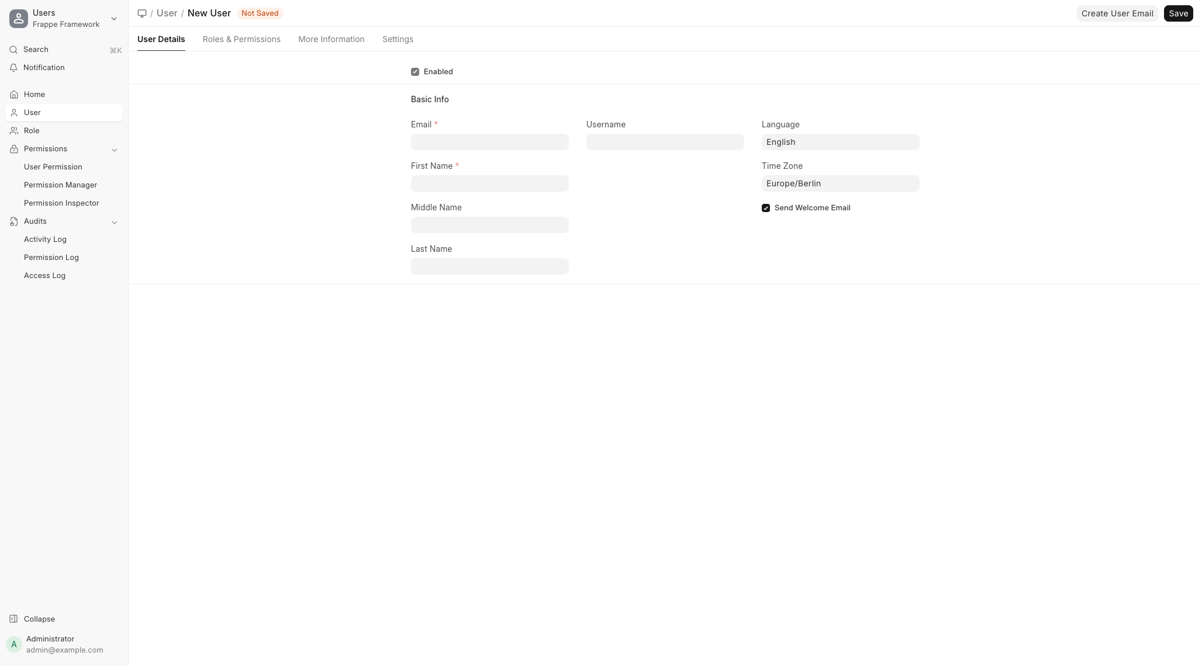1202x666 pixels.
Task: Toggle the Enabled checkbox
Action: click(415, 72)
